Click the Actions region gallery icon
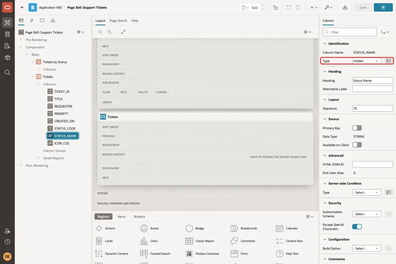 coord(99,228)
